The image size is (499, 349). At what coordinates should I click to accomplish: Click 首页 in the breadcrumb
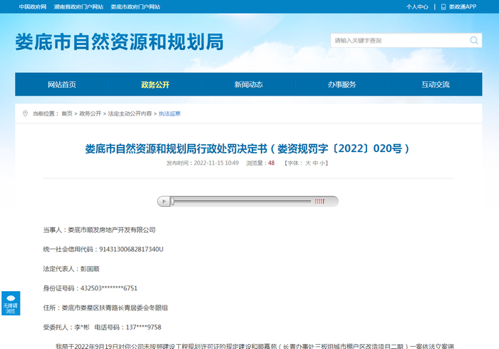click(67, 113)
